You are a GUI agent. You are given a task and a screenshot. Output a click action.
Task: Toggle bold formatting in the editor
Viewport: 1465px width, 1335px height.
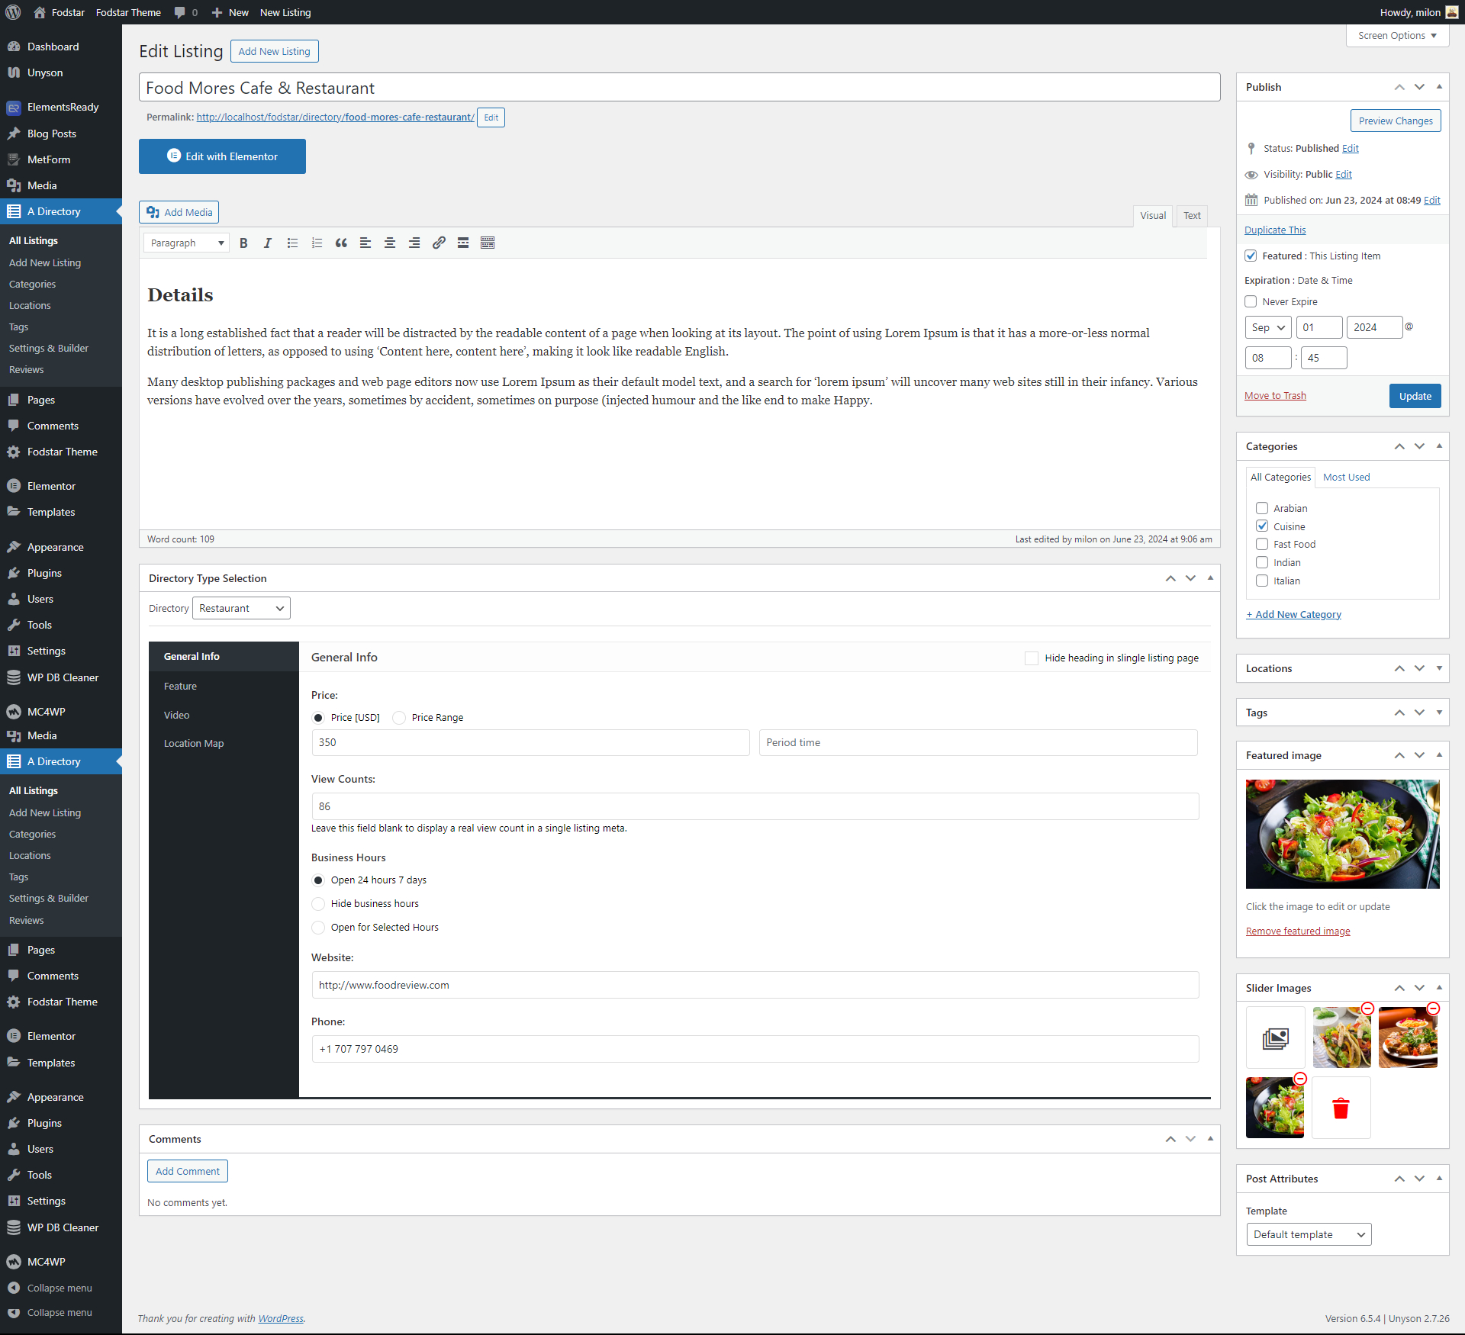click(x=243, y=243)
